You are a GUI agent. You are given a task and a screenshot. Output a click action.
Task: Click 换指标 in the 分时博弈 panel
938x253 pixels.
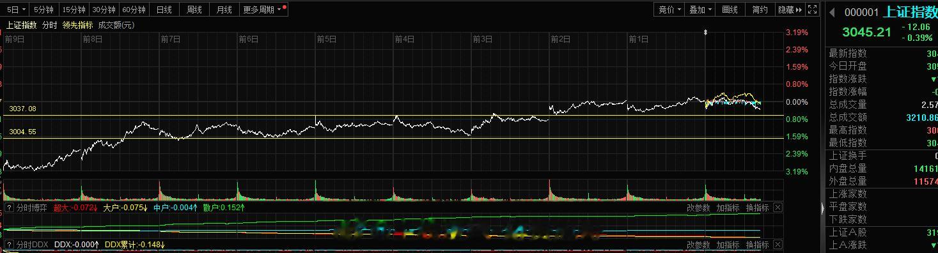757,208
